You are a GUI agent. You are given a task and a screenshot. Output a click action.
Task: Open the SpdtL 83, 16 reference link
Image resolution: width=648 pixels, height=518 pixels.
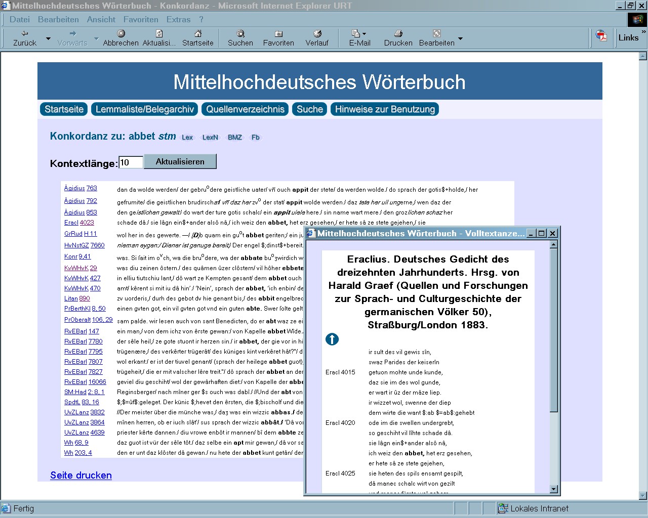(x=82, y=402)
